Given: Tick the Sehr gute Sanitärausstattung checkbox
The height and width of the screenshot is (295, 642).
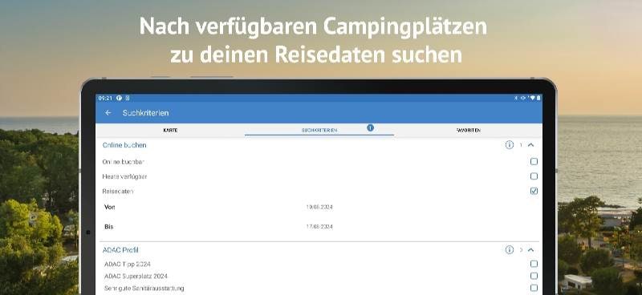Looking at the screenshot, I should coord(534,288).
